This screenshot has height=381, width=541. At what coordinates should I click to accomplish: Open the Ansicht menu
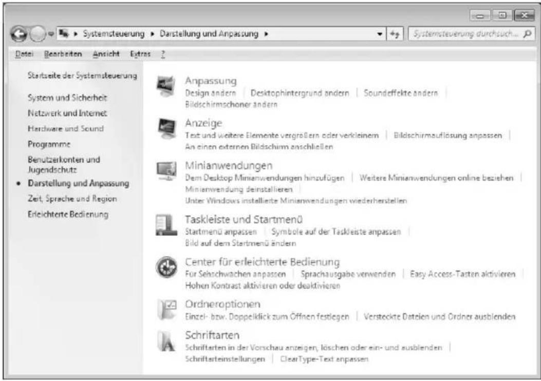coord(106,54)
